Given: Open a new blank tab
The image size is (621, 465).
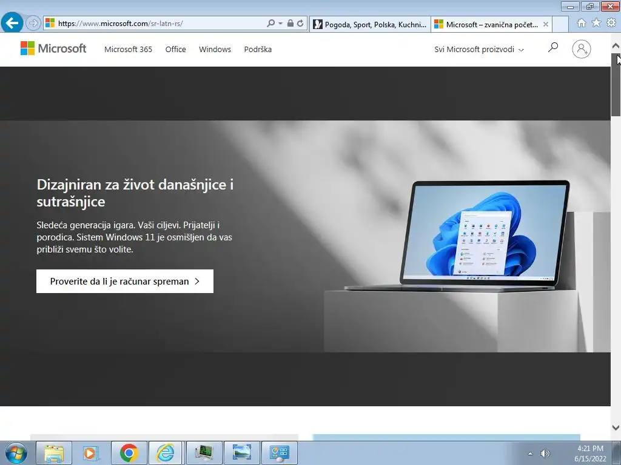Looking at the screenshot, I should tap(560, 24).
